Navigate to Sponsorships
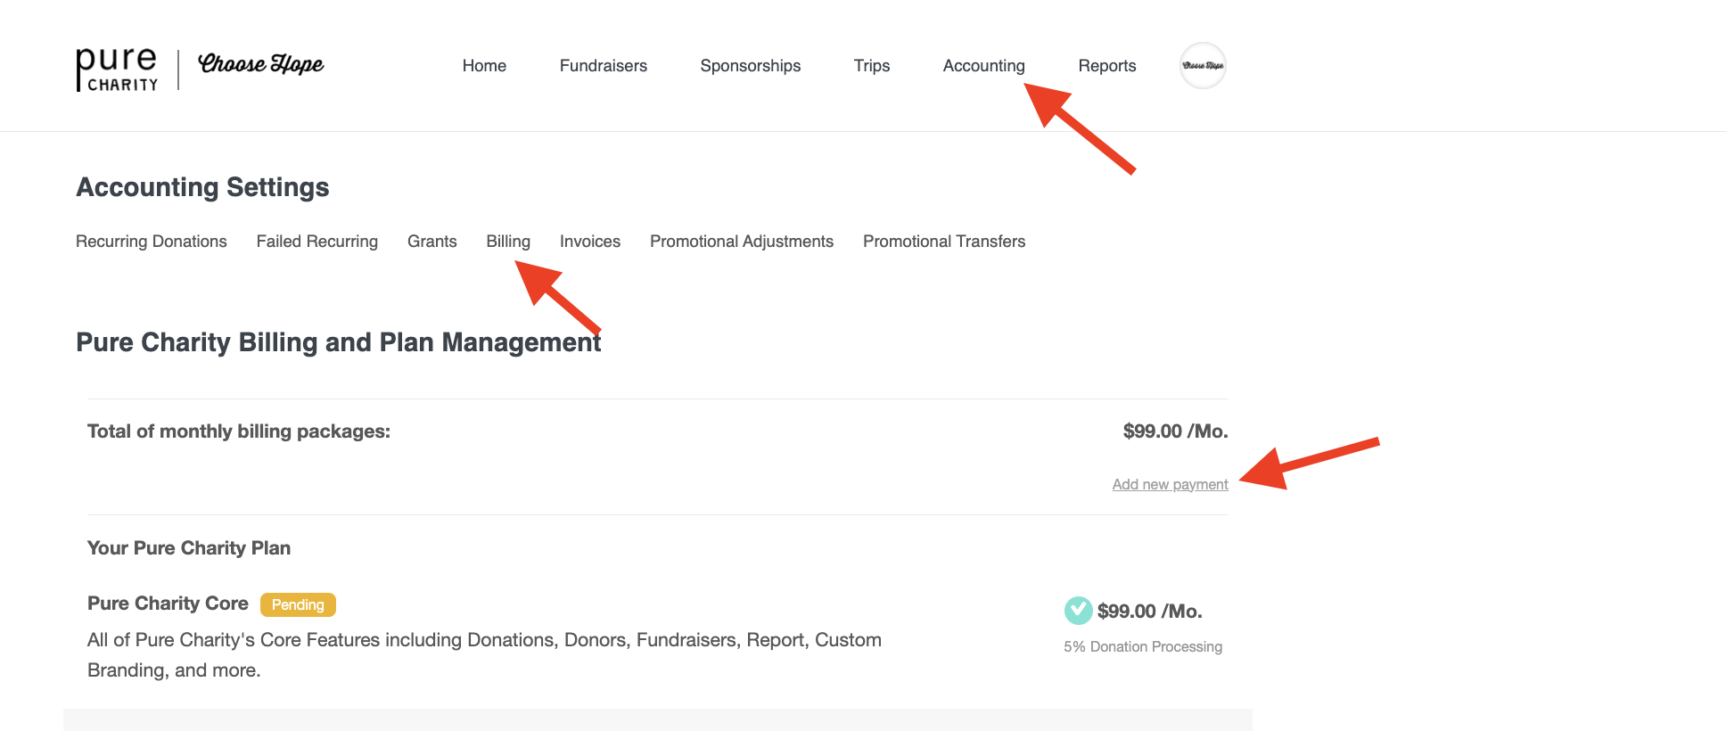Viewport: 1726px width, 731px height. click(750, 66)
